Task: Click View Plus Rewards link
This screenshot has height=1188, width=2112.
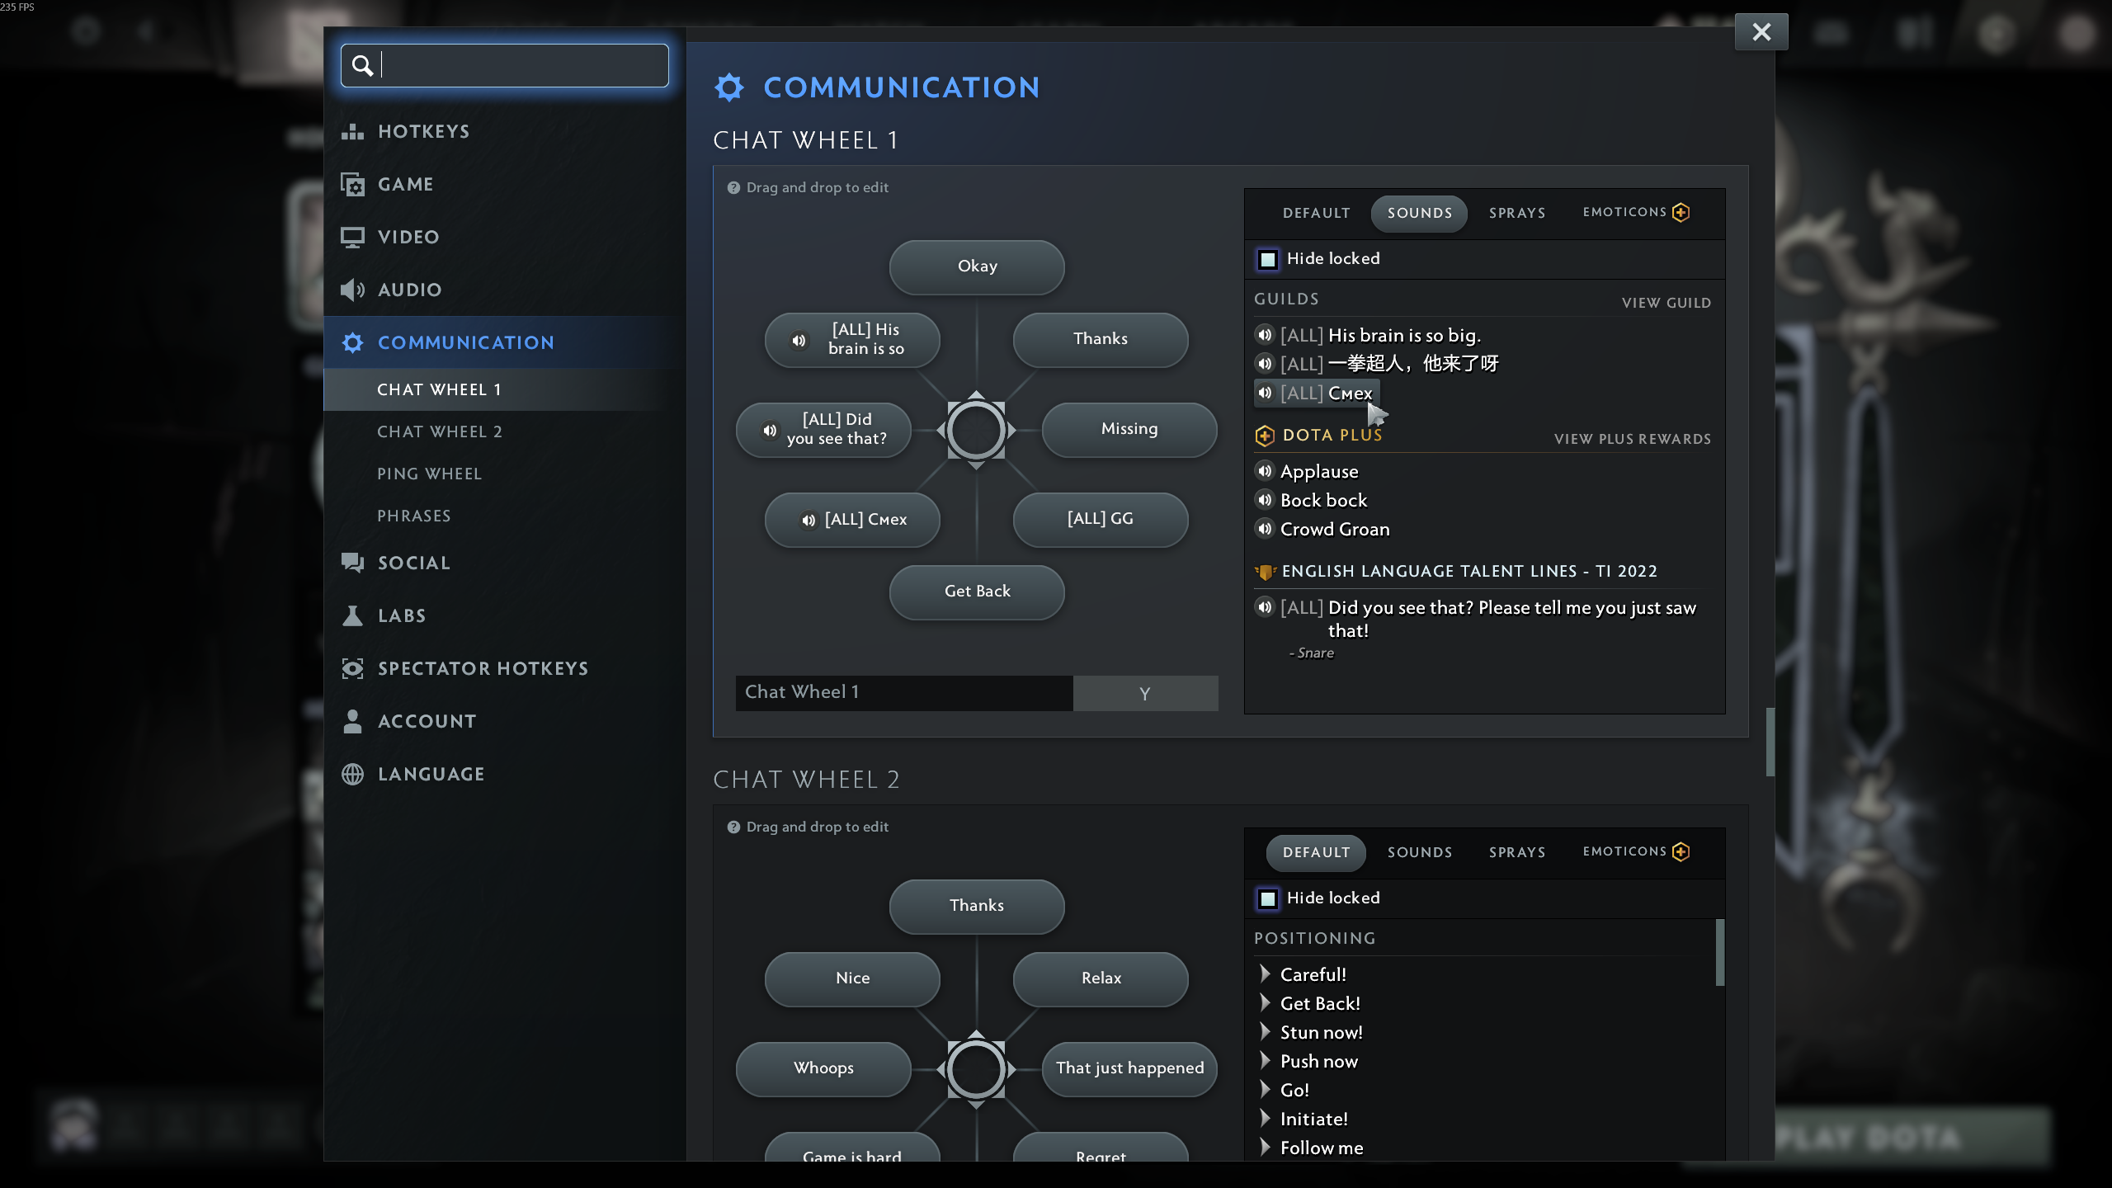Action: 1632,439
